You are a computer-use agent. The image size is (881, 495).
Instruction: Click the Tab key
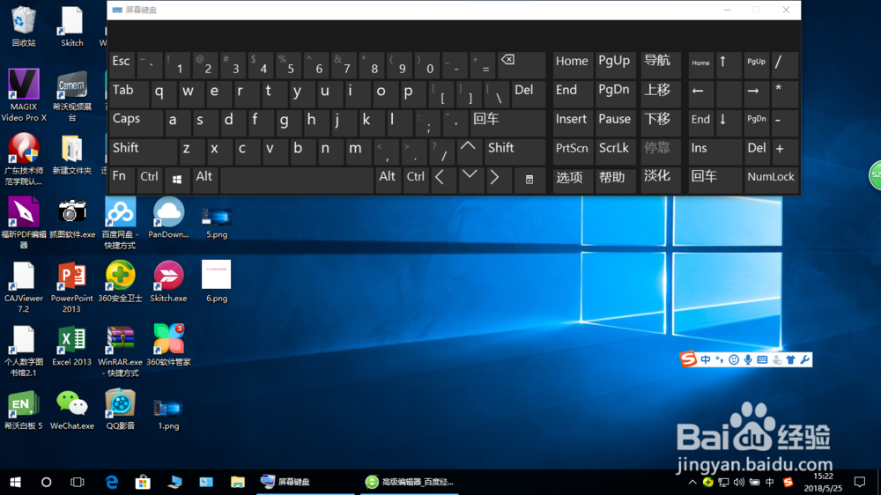click(x=130, y=94)
